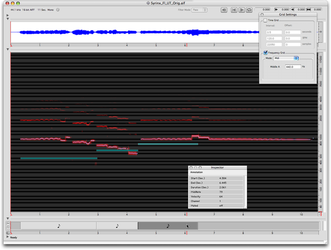Screen dimensions: 331x250
Task: Click waveform ruler at 5 second mark
Action: pos(156,45)
